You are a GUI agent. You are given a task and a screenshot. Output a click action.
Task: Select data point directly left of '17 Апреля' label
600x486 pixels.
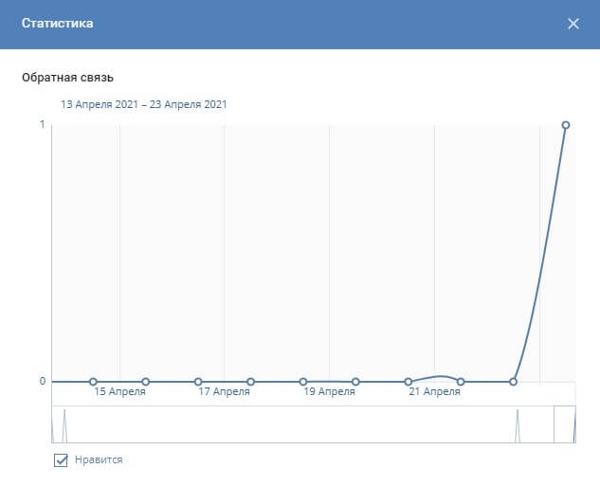click(x=198, y=382)
